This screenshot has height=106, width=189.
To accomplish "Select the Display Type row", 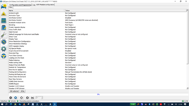I will pyautogui.click(x=98, y=39).
